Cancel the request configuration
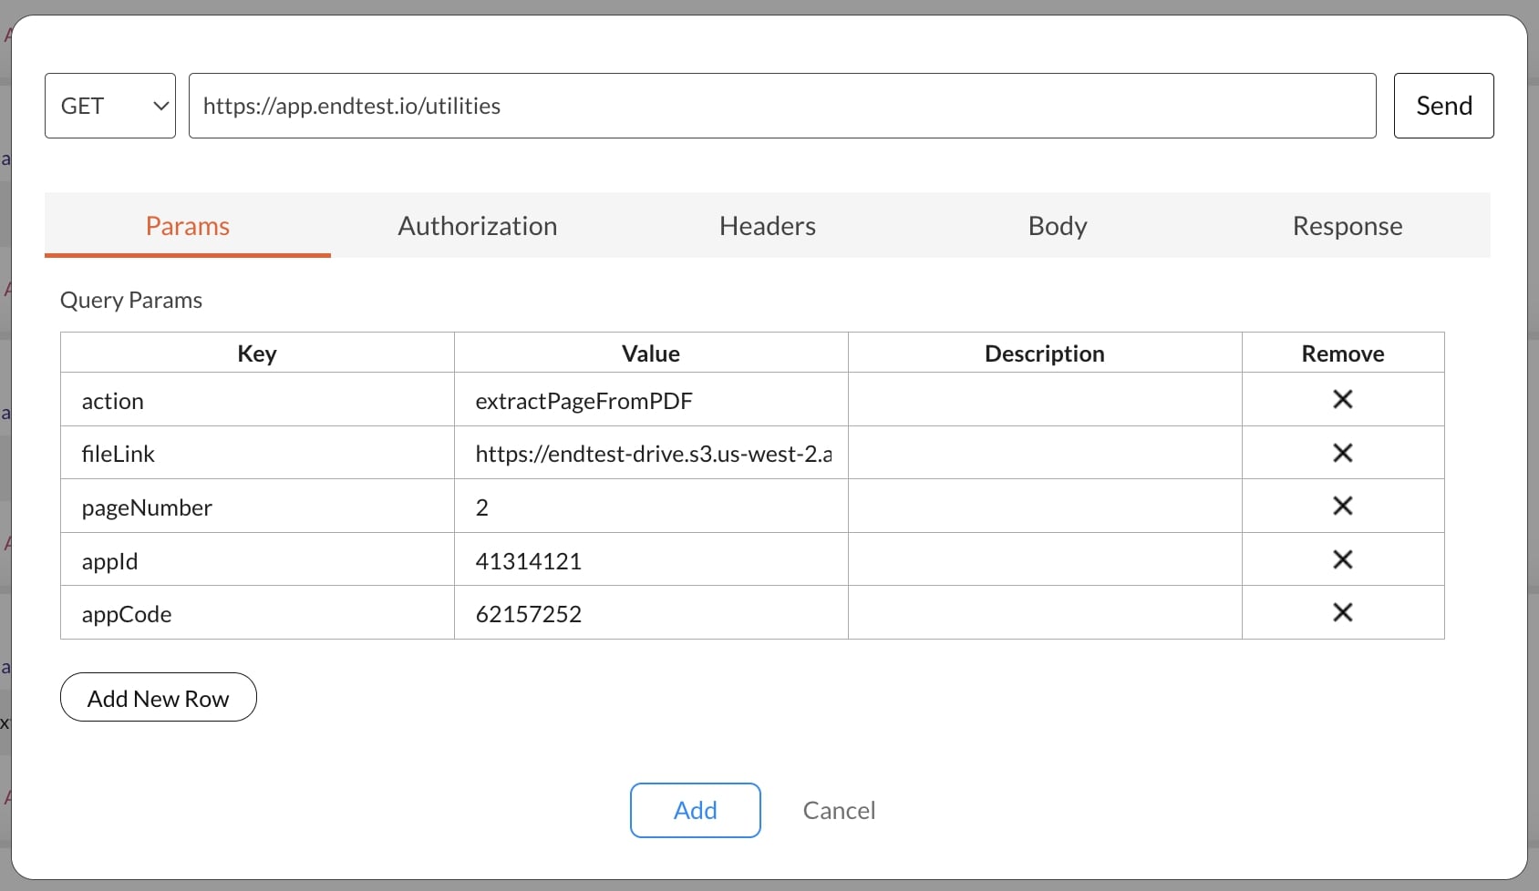This screenshot has width=1539, height=891. click(x=839, y=810)
